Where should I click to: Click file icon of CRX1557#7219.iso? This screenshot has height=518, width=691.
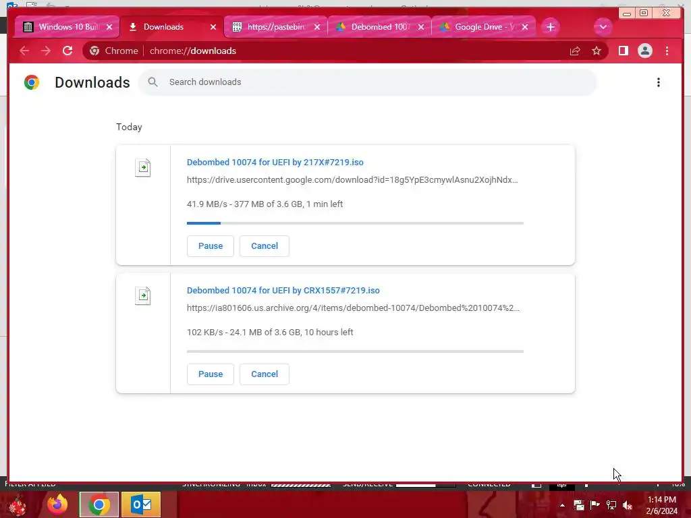(x=143, y=295)
